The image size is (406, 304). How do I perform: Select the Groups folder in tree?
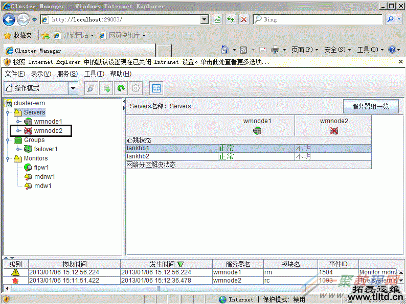coord(34,140)
